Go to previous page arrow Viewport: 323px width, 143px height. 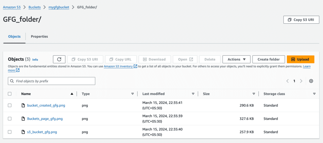288,81
